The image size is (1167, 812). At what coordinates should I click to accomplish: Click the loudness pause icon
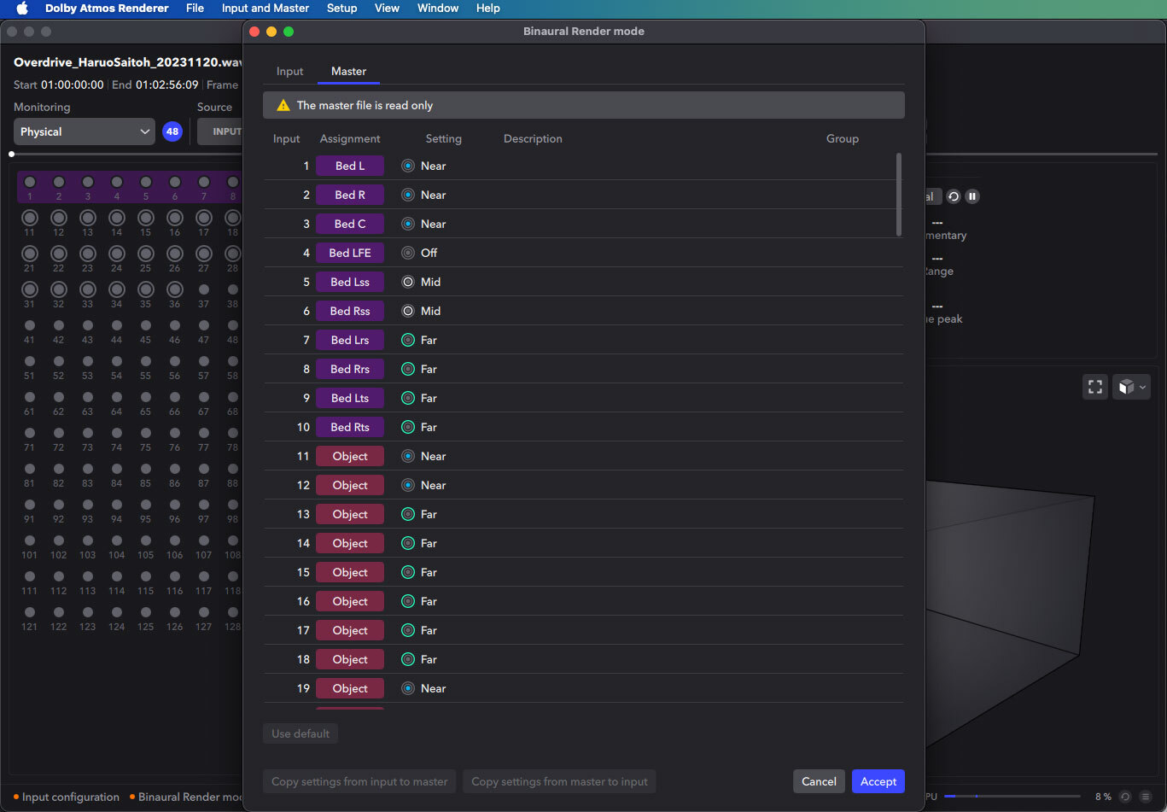972,196
